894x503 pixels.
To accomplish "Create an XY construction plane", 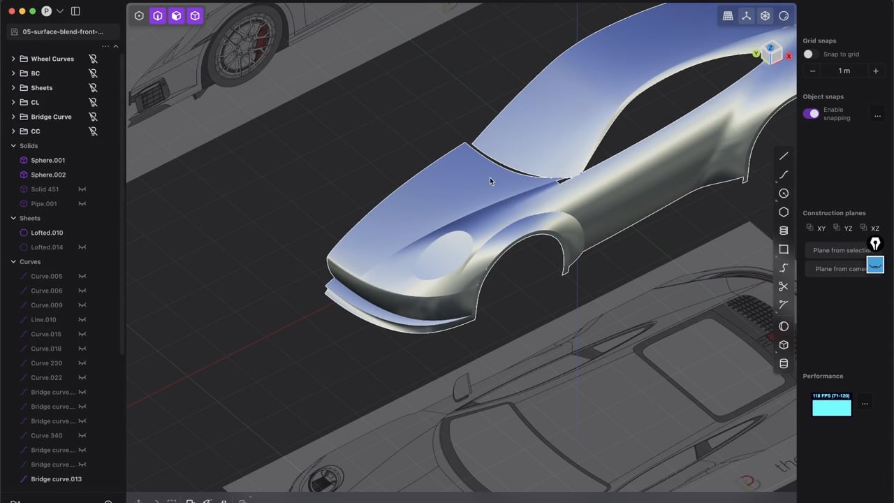I will coord(818,228).
